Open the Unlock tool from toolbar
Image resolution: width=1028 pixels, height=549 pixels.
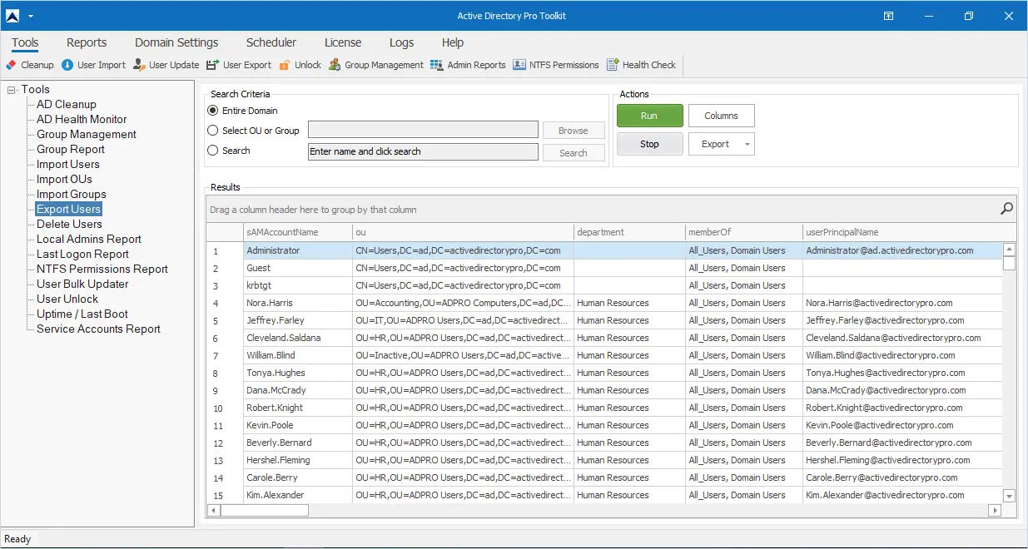(300, 65)
